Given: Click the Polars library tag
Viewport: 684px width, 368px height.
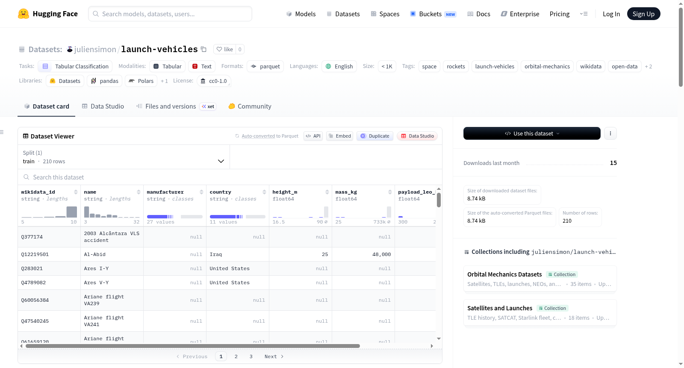Looking at the screenshot, I should click(141, 81).
